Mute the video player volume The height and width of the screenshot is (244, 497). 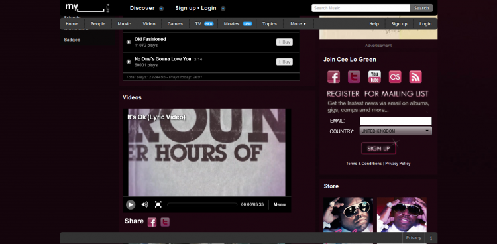click(x=145, y=204)
